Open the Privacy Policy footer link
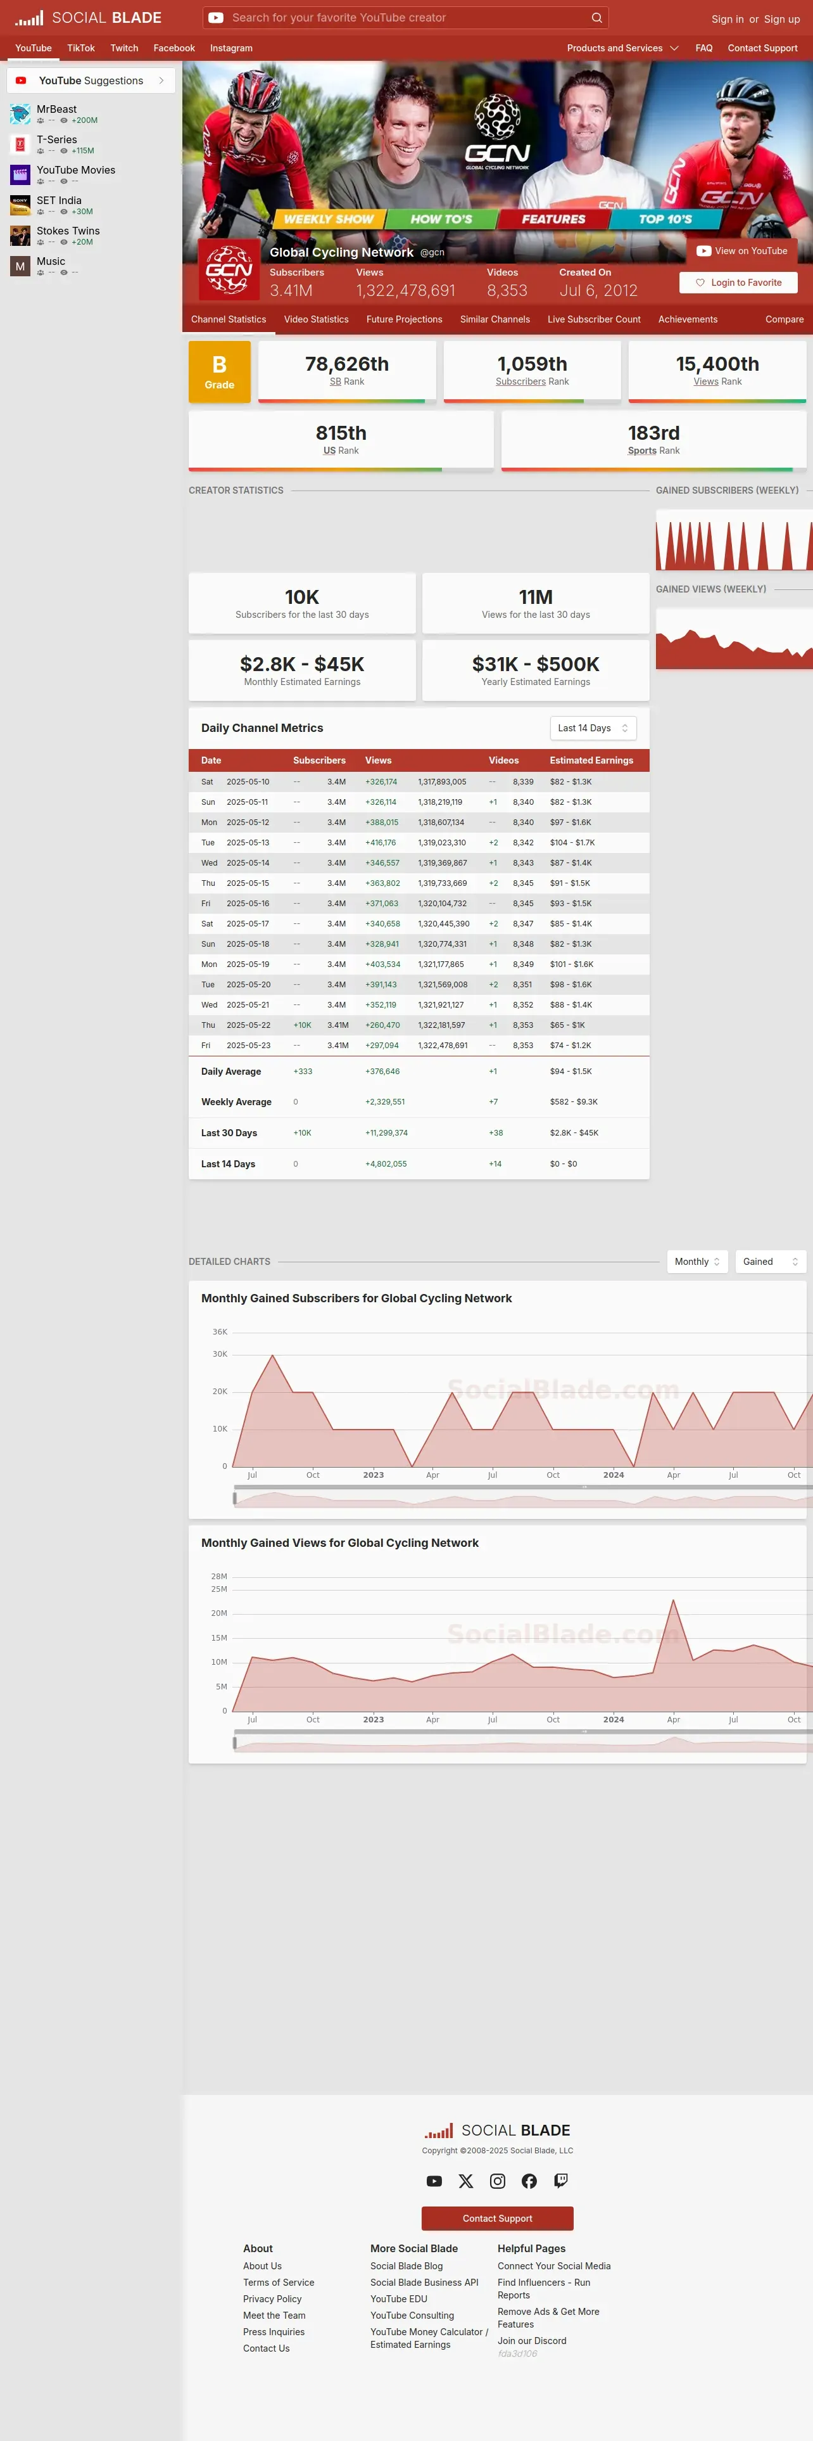Viewport: 813px width, 2441px height. [272, 2299]
